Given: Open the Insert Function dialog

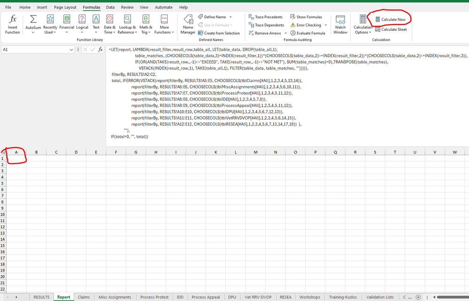Looking at the screenshot, I should pyautogui.click(x=13, y=24).
